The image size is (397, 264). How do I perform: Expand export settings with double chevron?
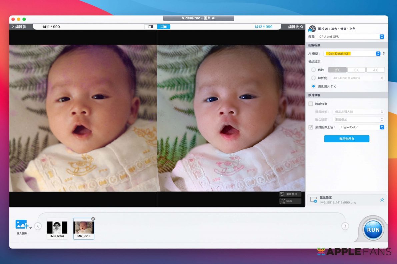coord(382,200)
